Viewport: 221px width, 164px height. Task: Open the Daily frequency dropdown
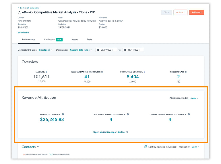(195, 147)
